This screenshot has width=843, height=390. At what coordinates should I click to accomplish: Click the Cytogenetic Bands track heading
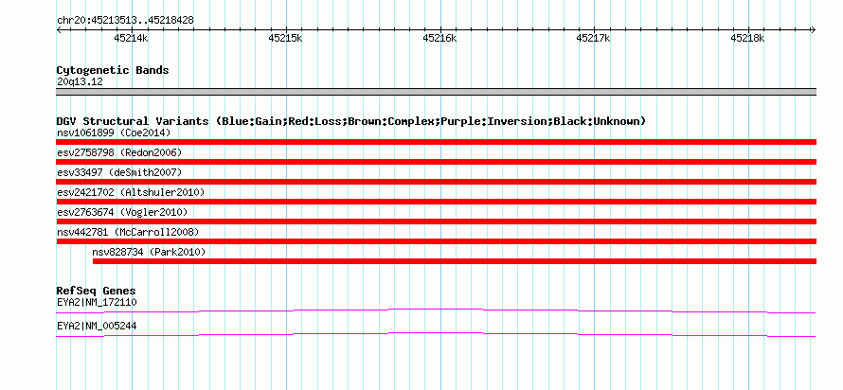[113, 70]
